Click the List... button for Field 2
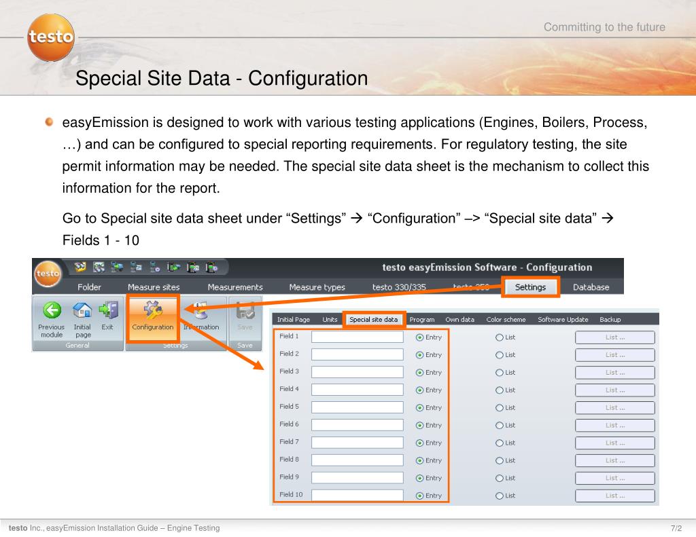696x537 pixels. 614,355
